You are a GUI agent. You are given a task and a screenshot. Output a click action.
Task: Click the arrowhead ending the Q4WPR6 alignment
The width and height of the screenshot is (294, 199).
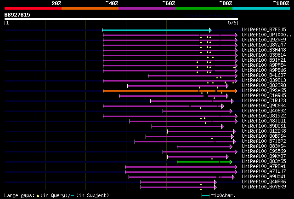215,182
